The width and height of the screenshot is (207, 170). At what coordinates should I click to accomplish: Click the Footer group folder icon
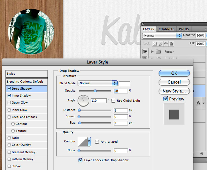(x=158, y=52)
